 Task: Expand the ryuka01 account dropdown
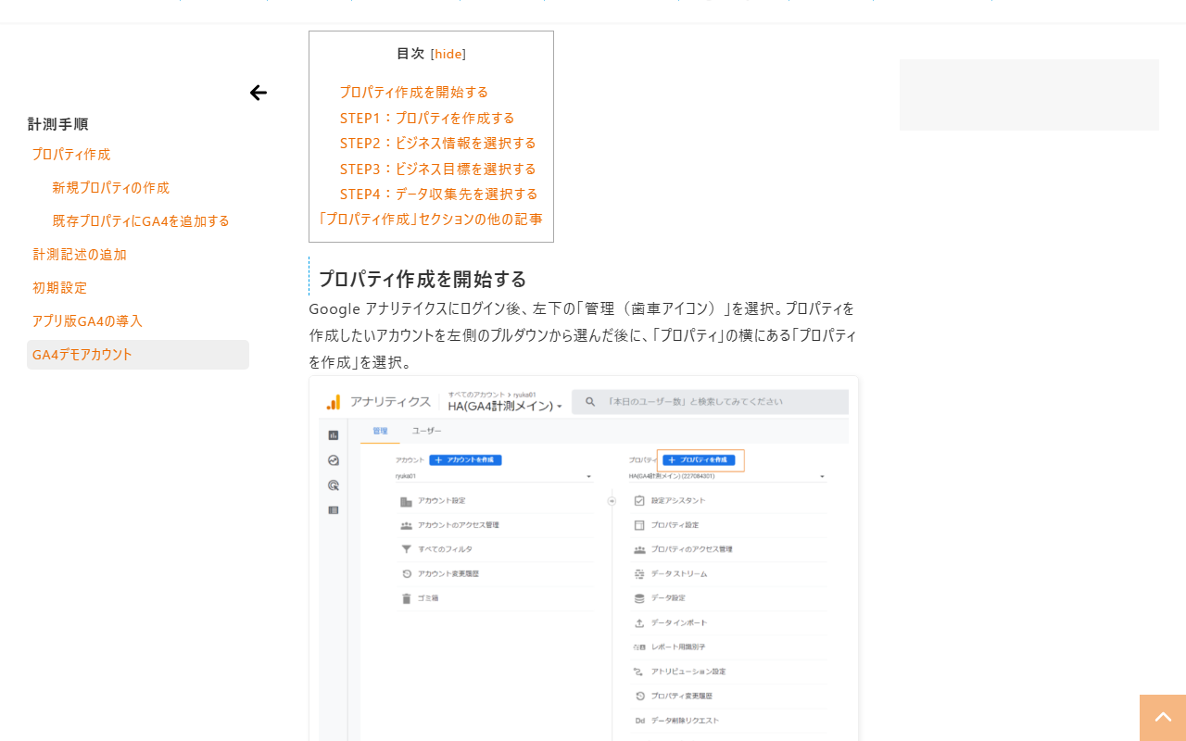click(494, 476)
